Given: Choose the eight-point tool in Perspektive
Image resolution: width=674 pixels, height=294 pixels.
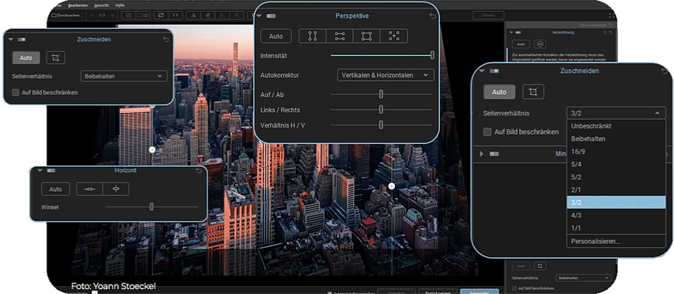Looking at the screenshot, I should [x=394, y=36].
